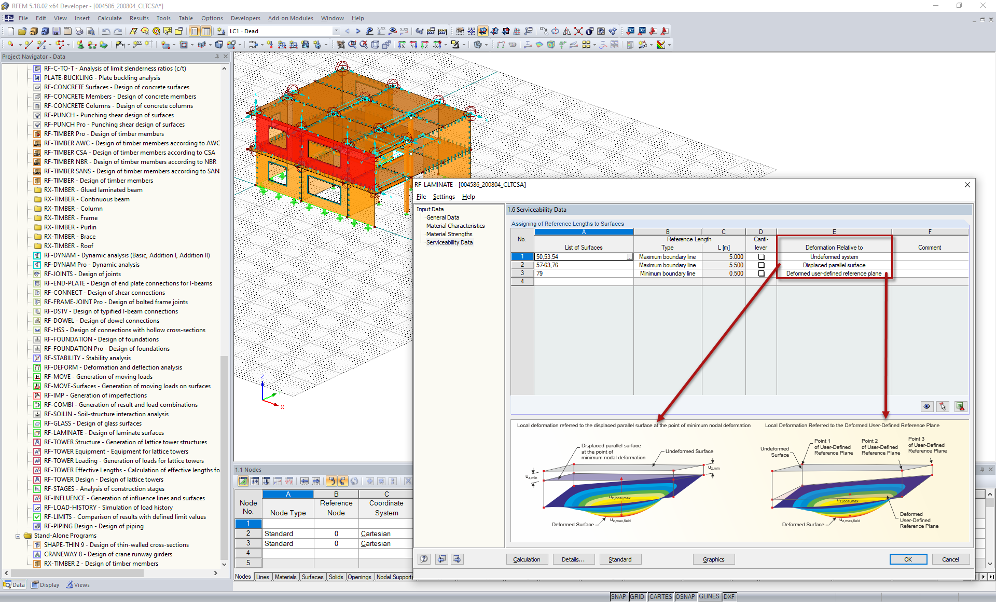Screen dimensions: 996x602
Task: Enable the Cantilever checkbox for row 1
Action: (x=760, y=256)
